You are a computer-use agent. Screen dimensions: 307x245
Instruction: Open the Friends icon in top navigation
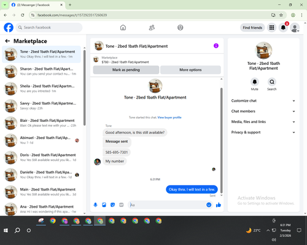(152, 28)
